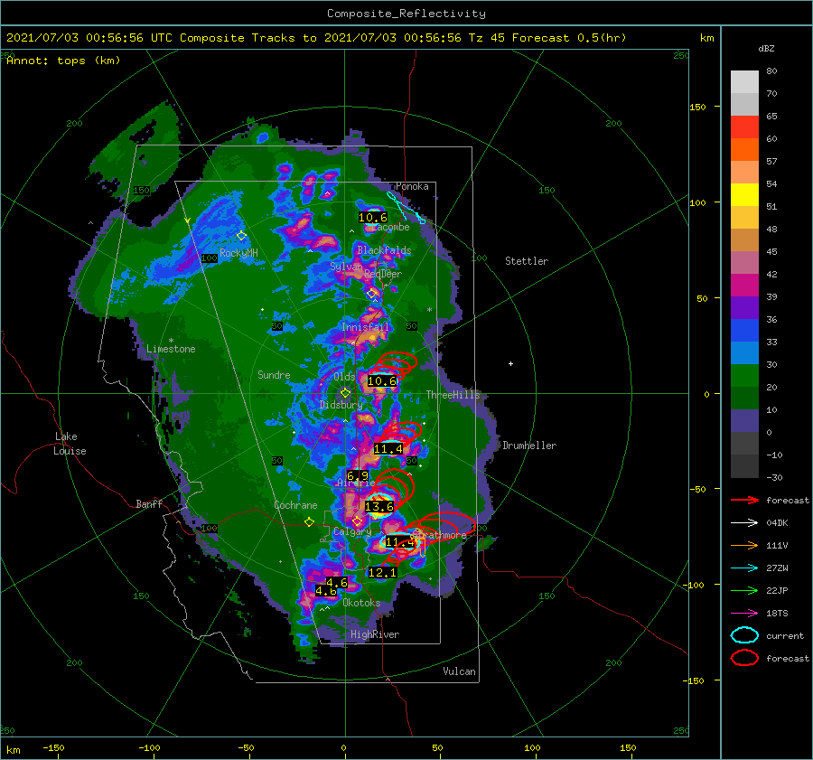Click the 11.4 tops label next to Strathmore
This screenshot has height=760, width=813.
(400, 542)
